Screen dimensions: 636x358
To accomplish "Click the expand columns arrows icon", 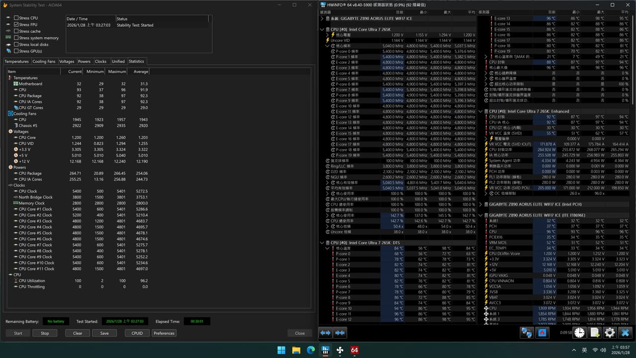I will [x=325, y=333].
